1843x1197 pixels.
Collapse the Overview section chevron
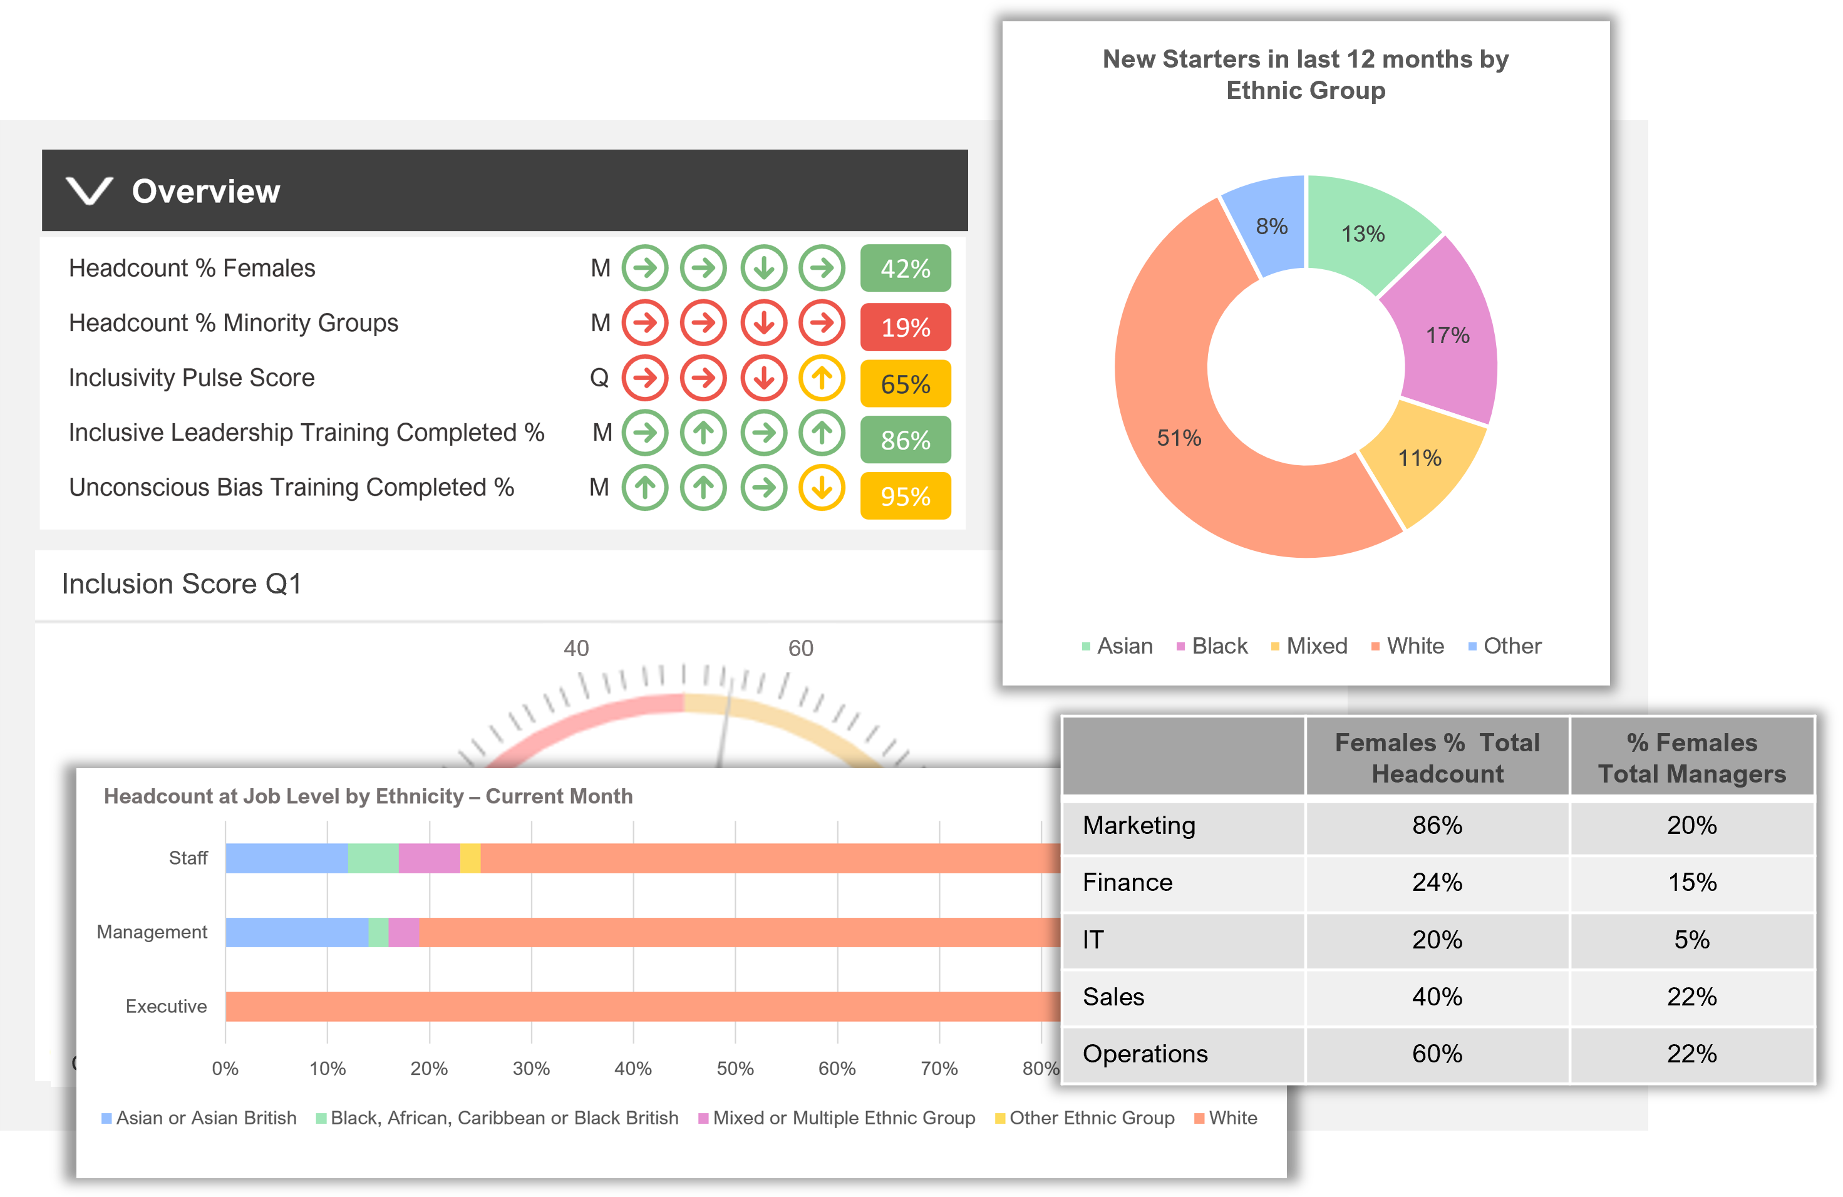[89, 190]
